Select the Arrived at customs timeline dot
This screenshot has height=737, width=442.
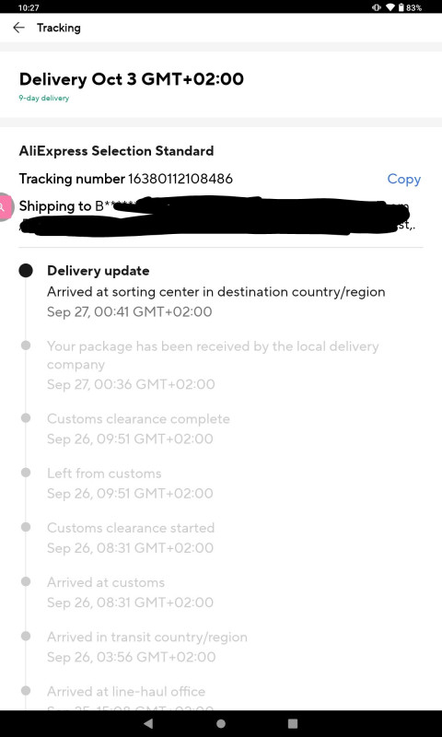pyautogui.click(x=26, y=581)
